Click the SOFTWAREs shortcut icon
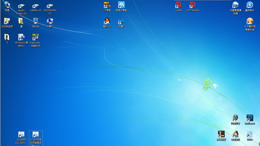 coord(193,5)
